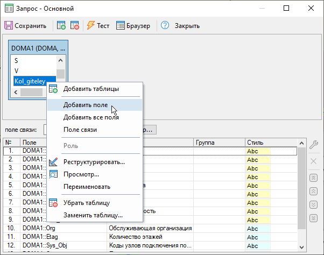Screen dimensions: 324x255
Task: Move field up one position
Action: (314, 191)
